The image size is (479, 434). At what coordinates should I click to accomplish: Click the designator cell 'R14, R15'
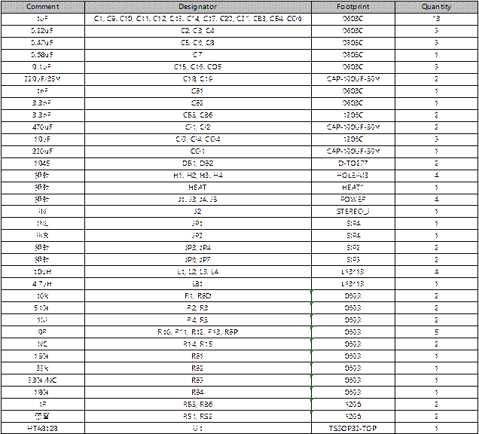point(198,344)
